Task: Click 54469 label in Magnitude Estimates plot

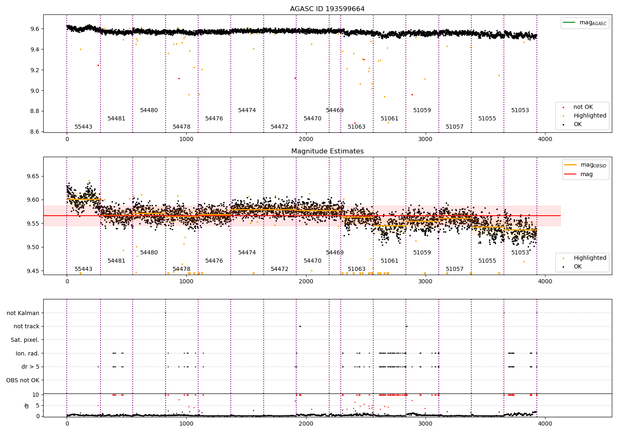Action: tap(335, 253)
